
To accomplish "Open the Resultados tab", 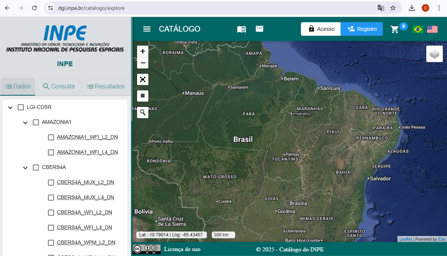I will click(x=106, y=86).
